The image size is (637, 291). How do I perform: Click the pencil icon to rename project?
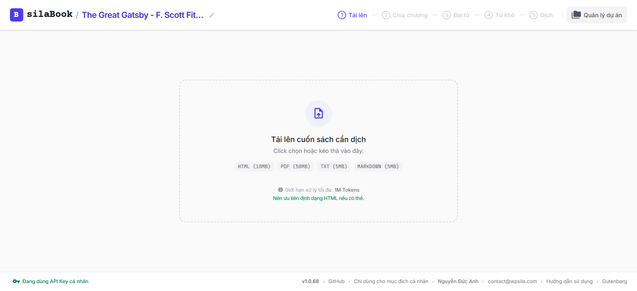click(x=212, y=15)
